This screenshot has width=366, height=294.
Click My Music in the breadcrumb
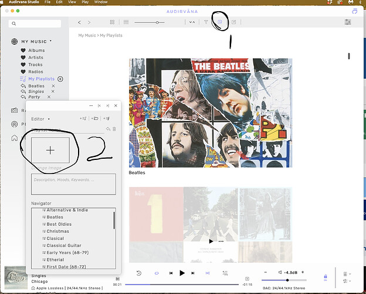point(87,35)
